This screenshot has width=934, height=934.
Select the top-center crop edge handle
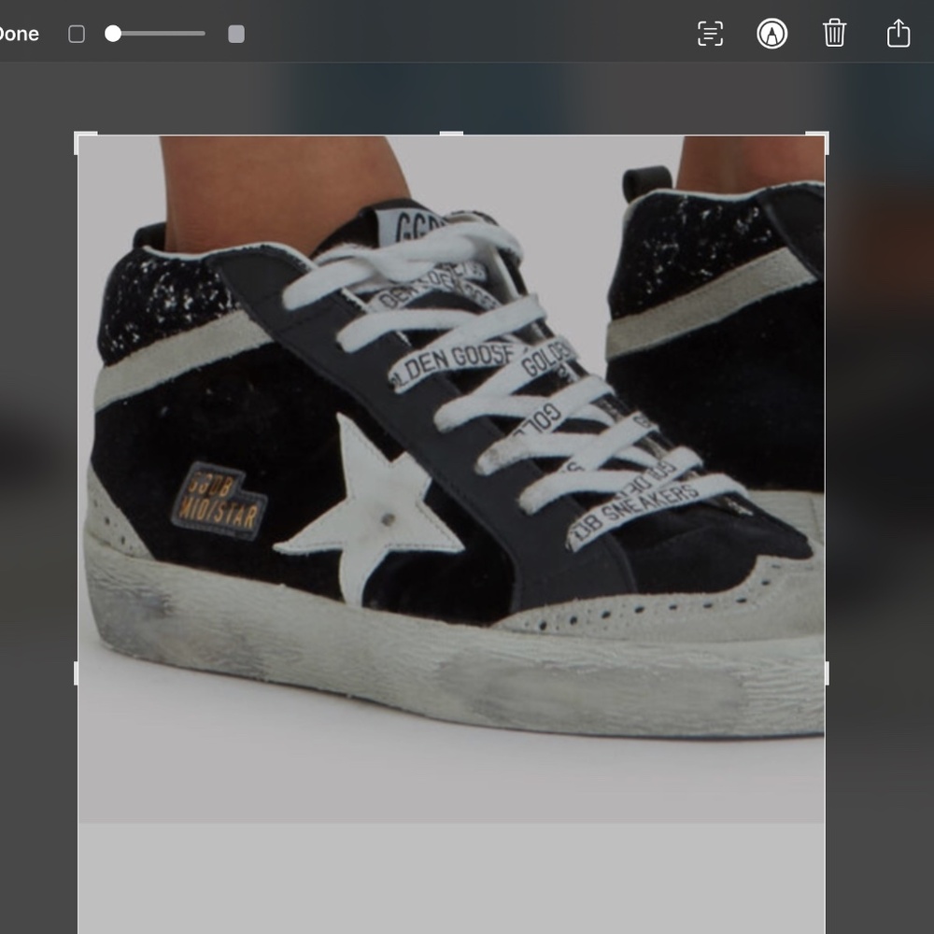tap(451, 134)
